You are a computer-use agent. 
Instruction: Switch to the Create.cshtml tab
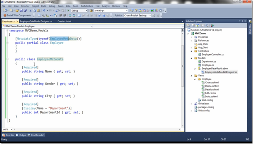pyautogui.click(x=65, y=21)
